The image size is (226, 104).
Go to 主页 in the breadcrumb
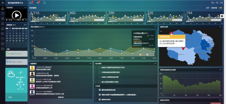pyautogui.click(x=207, y=8)
